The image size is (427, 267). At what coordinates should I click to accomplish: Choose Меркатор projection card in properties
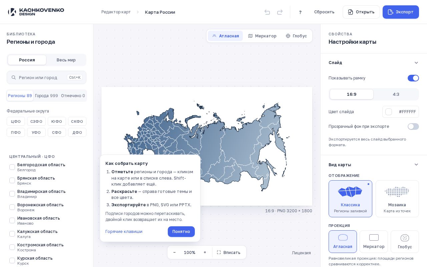(374, 242)
